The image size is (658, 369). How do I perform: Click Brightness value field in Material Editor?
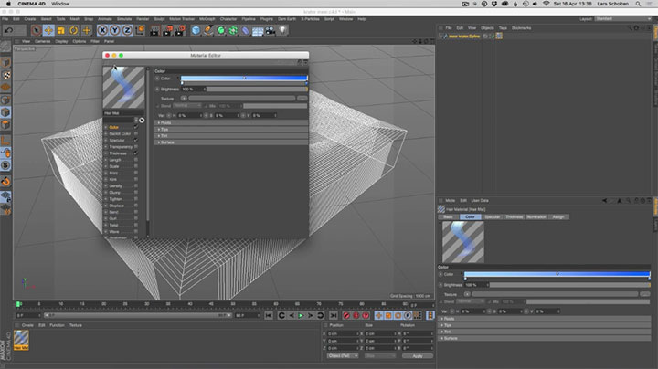click(193, 90)
